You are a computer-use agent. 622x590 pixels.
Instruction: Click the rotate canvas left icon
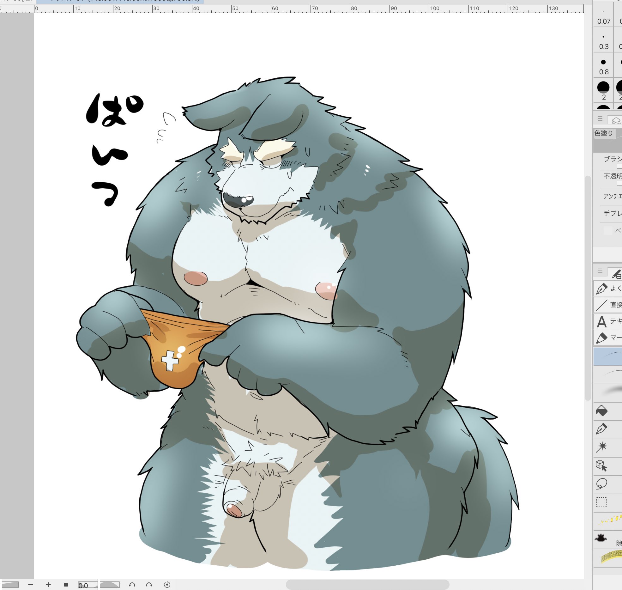point(132,585)
